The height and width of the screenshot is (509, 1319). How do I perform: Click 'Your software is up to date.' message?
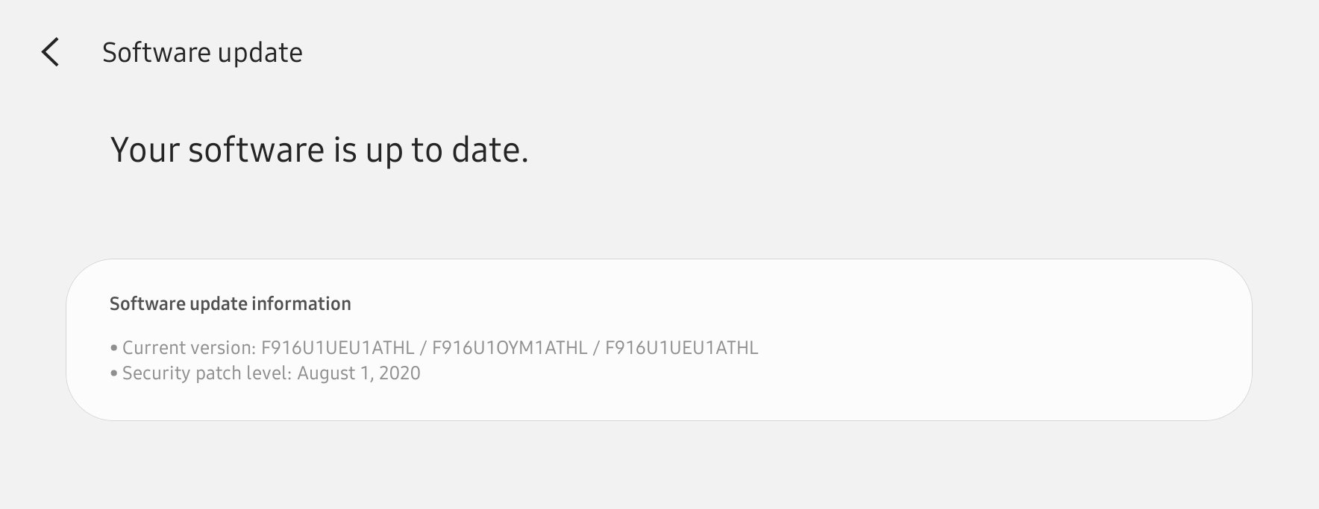[x=319, y=150]
